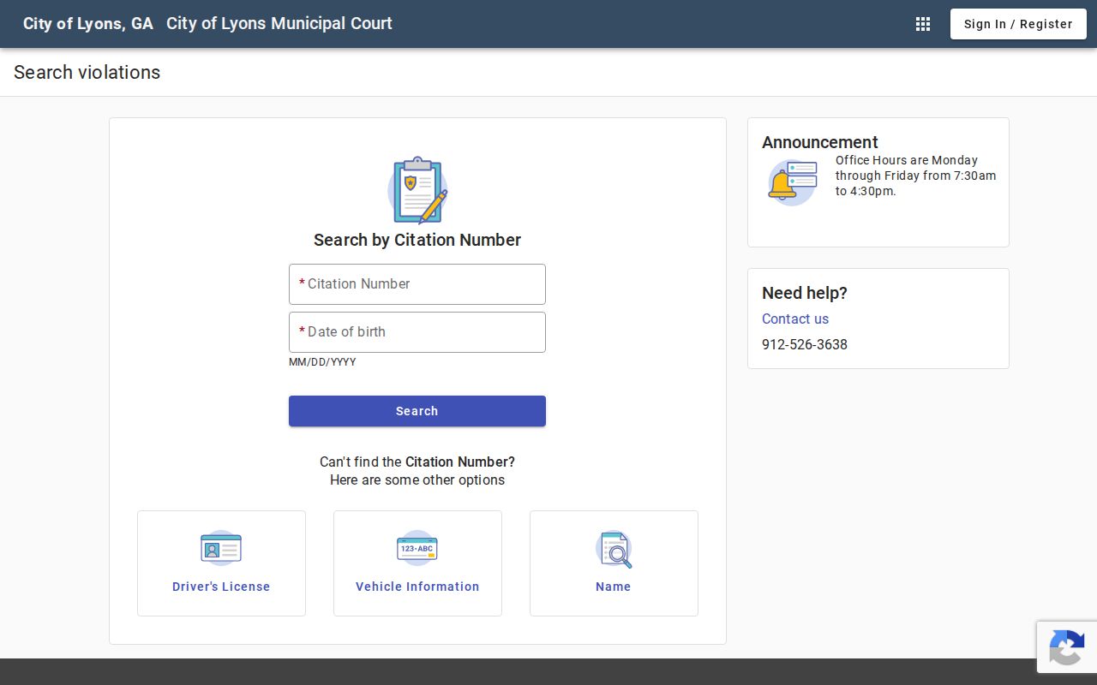Click the "Here are some other options" text
This screenshot has height=685, width=1097.
click(417, 479)
